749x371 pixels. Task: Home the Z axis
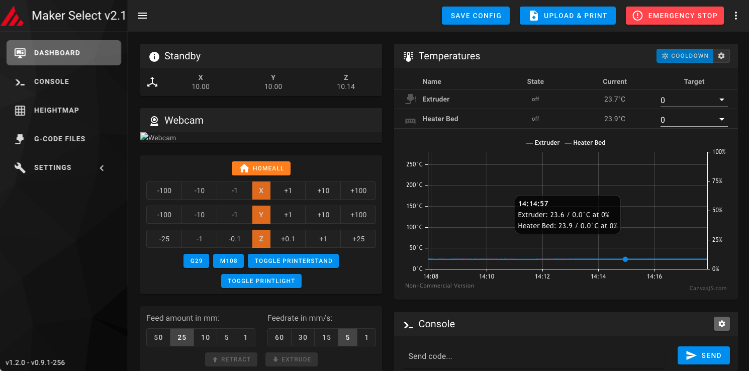coord(261,239)
